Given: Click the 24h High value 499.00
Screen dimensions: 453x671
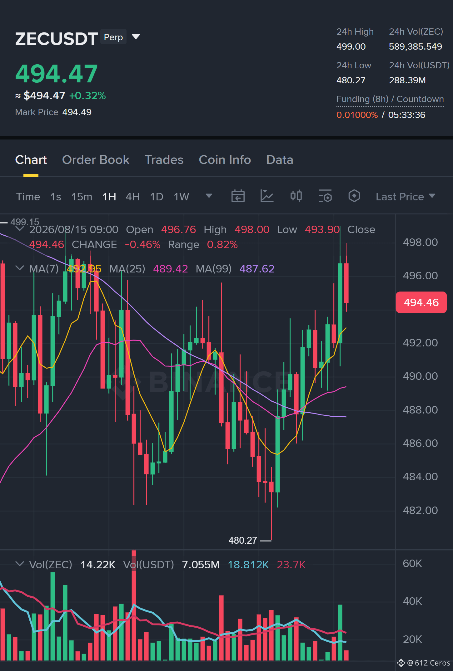Looking at the screenshot, I should [351, 47].
